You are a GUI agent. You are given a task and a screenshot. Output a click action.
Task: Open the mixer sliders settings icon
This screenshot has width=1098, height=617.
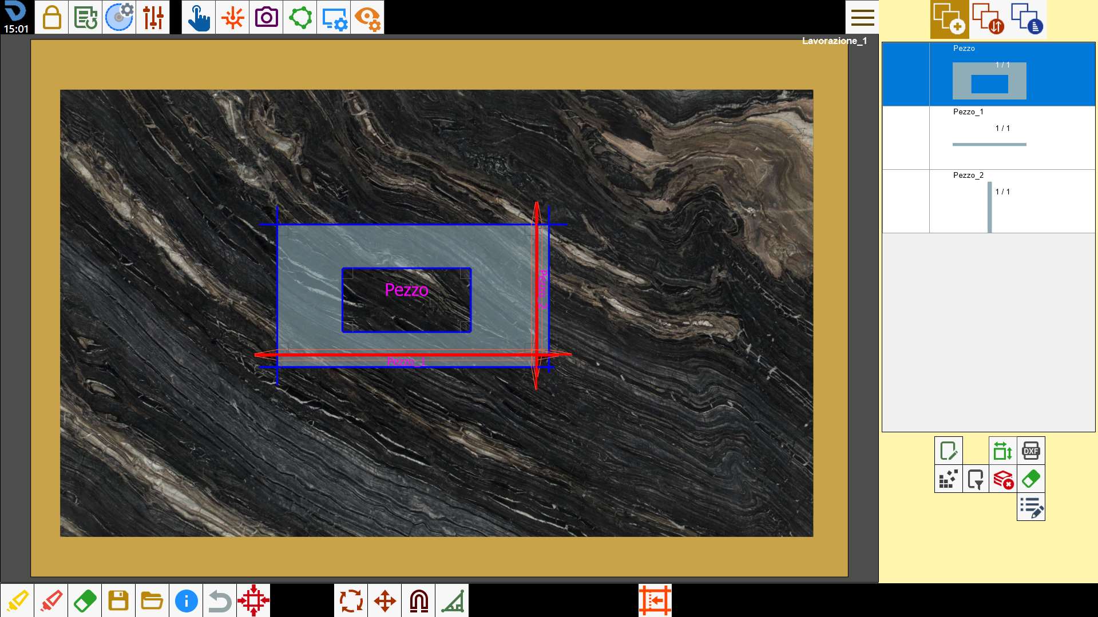(x=153, y=17)
